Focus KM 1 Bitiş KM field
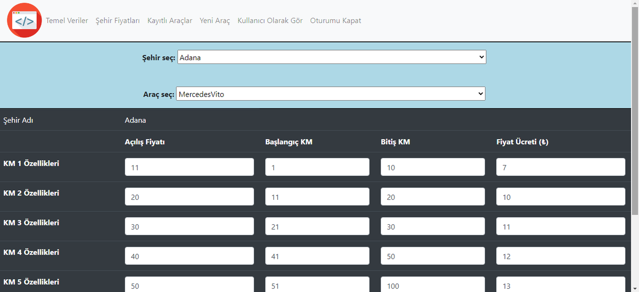The image size is (639, 292). [x=433, y=167]
